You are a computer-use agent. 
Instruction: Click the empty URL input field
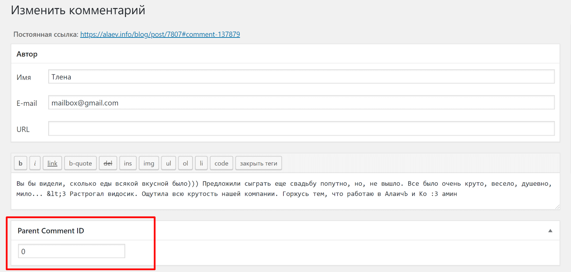click(301, 129)
